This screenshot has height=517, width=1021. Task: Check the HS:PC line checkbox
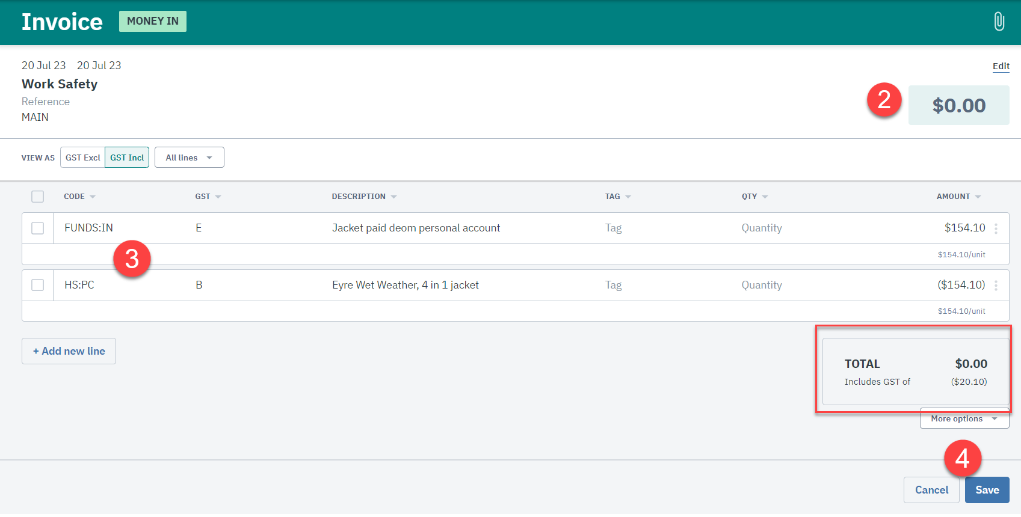click(38, 285)
